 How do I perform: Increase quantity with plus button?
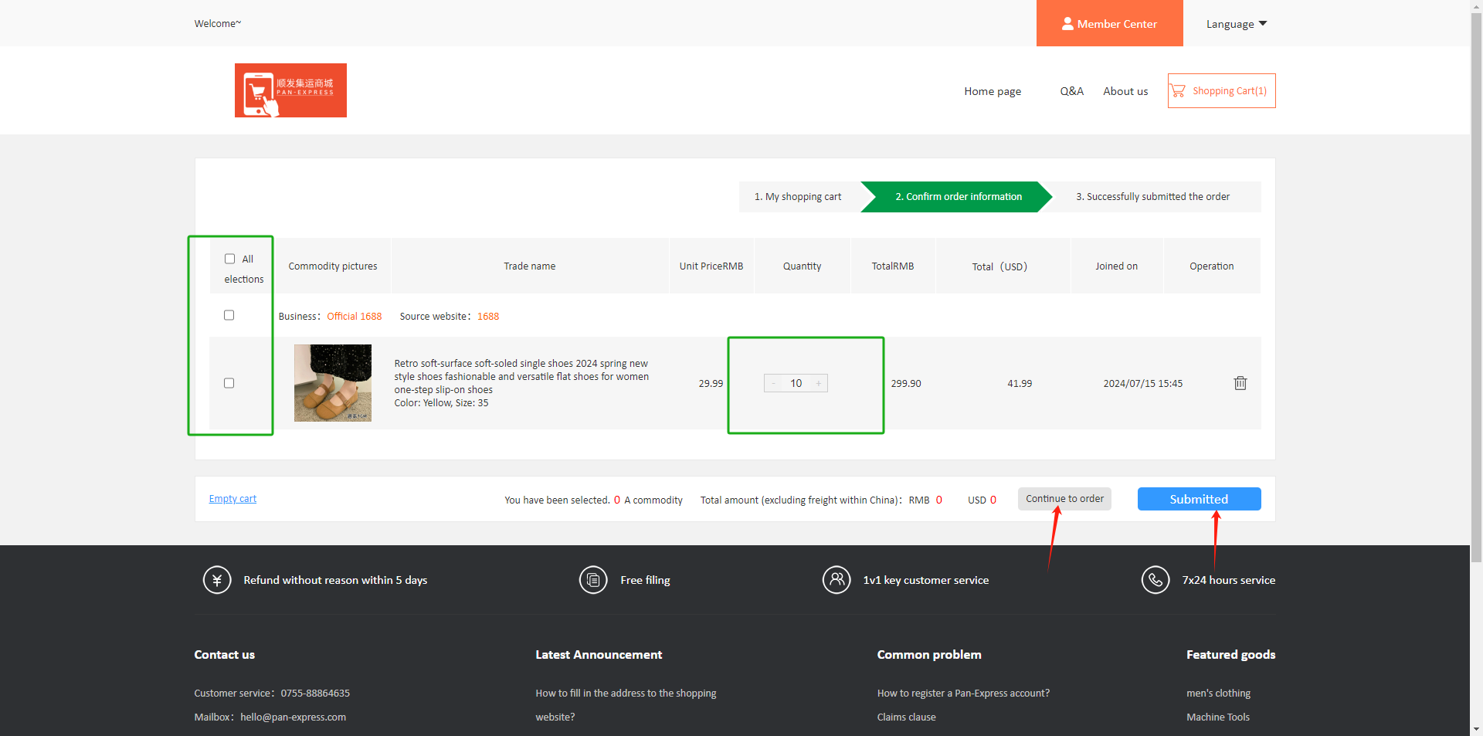point(819,383)
